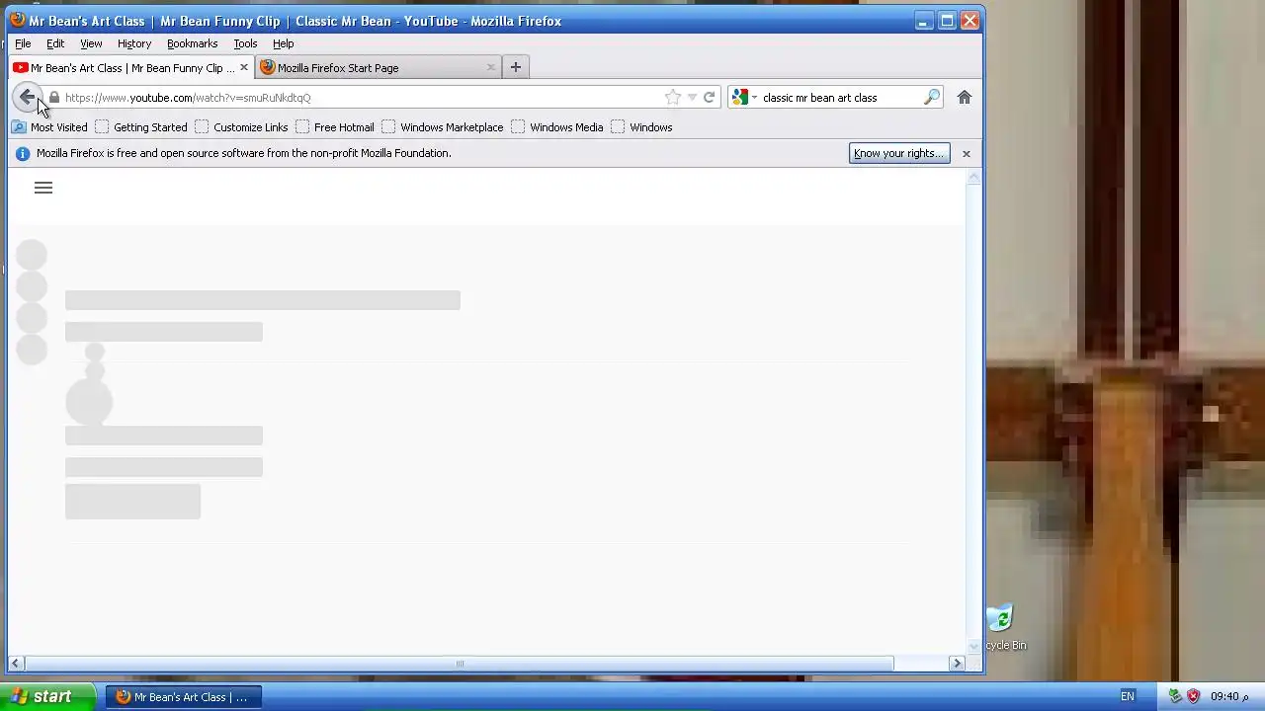Click the horizontal scrollbar thumb

(x=459, y=664)
